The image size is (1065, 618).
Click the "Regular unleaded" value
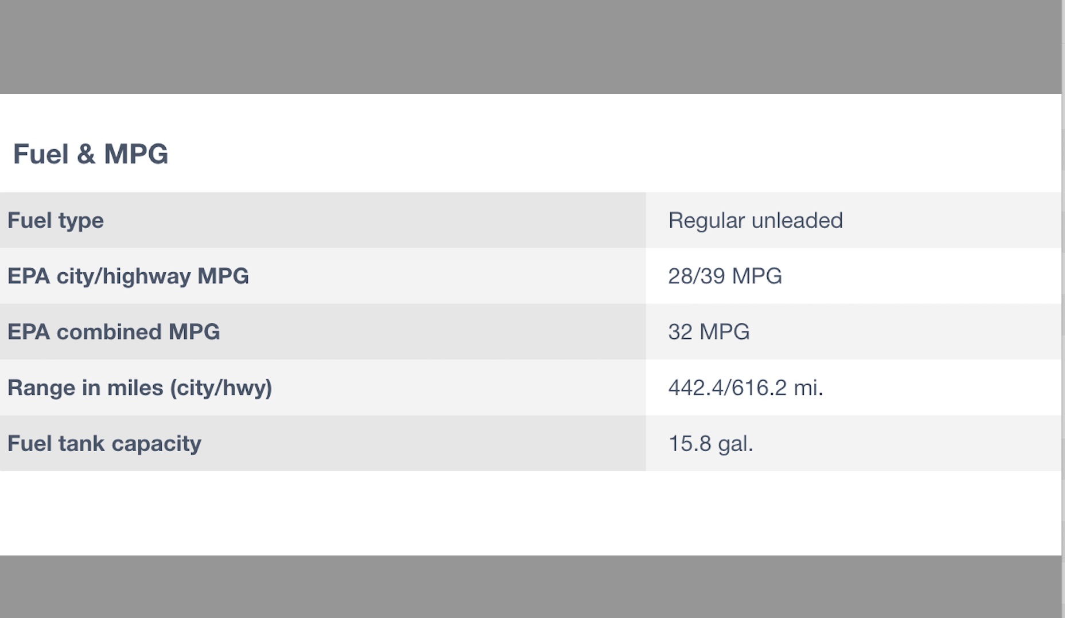pyautogui.click(x=755, y=221)
